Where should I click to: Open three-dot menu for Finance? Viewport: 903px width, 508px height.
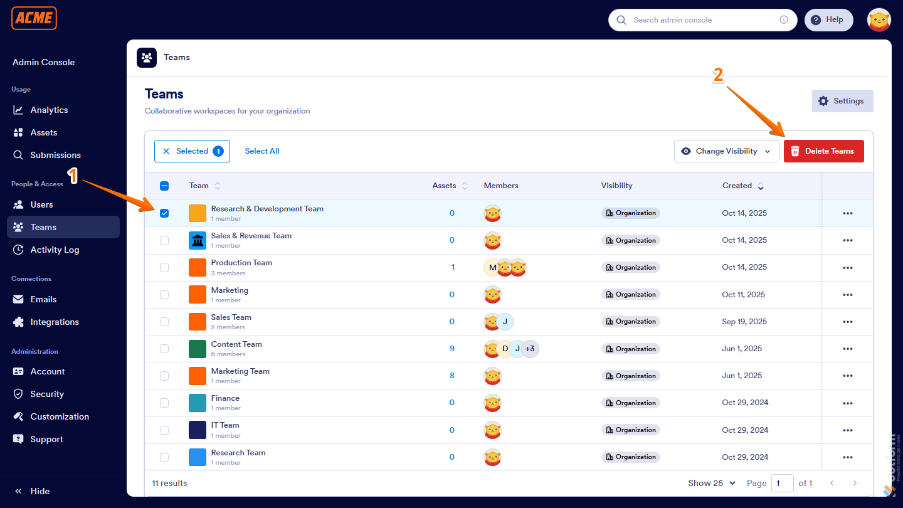848,403
